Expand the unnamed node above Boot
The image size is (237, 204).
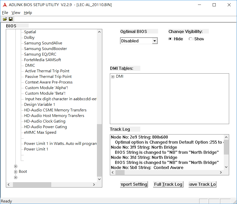(x=15, y=166)
